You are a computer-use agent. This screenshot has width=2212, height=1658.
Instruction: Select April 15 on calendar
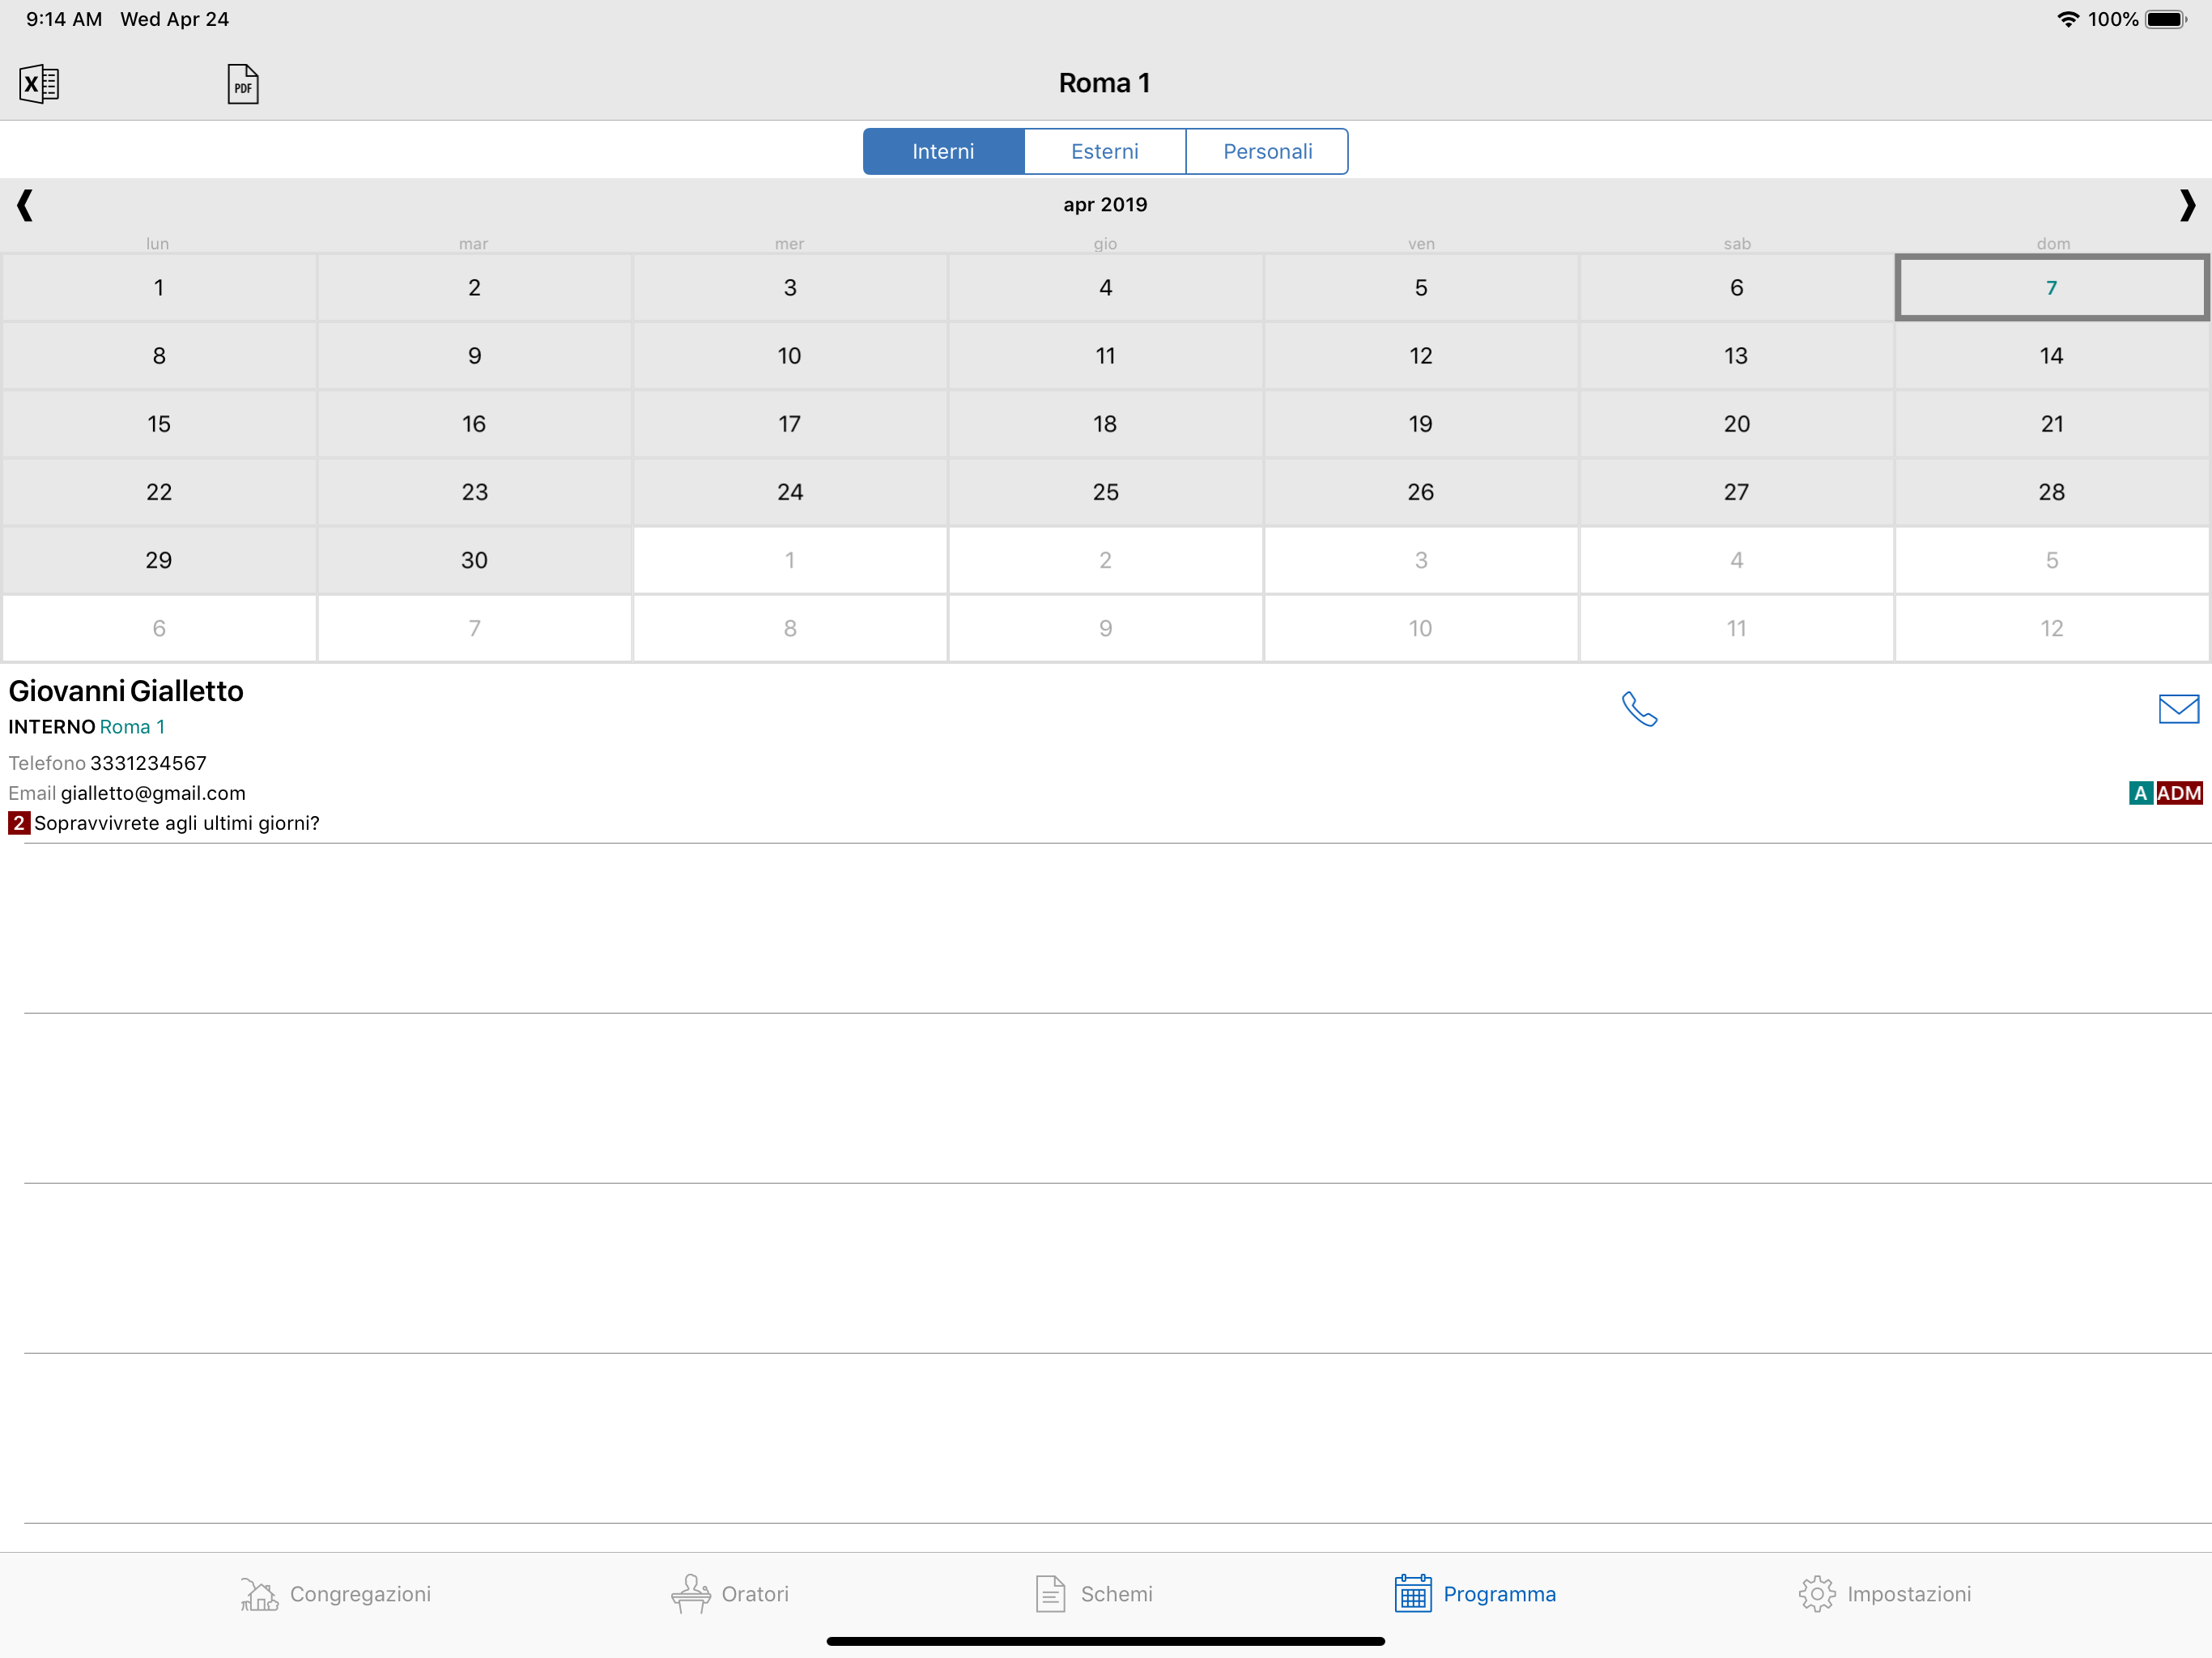coord(159,424)
